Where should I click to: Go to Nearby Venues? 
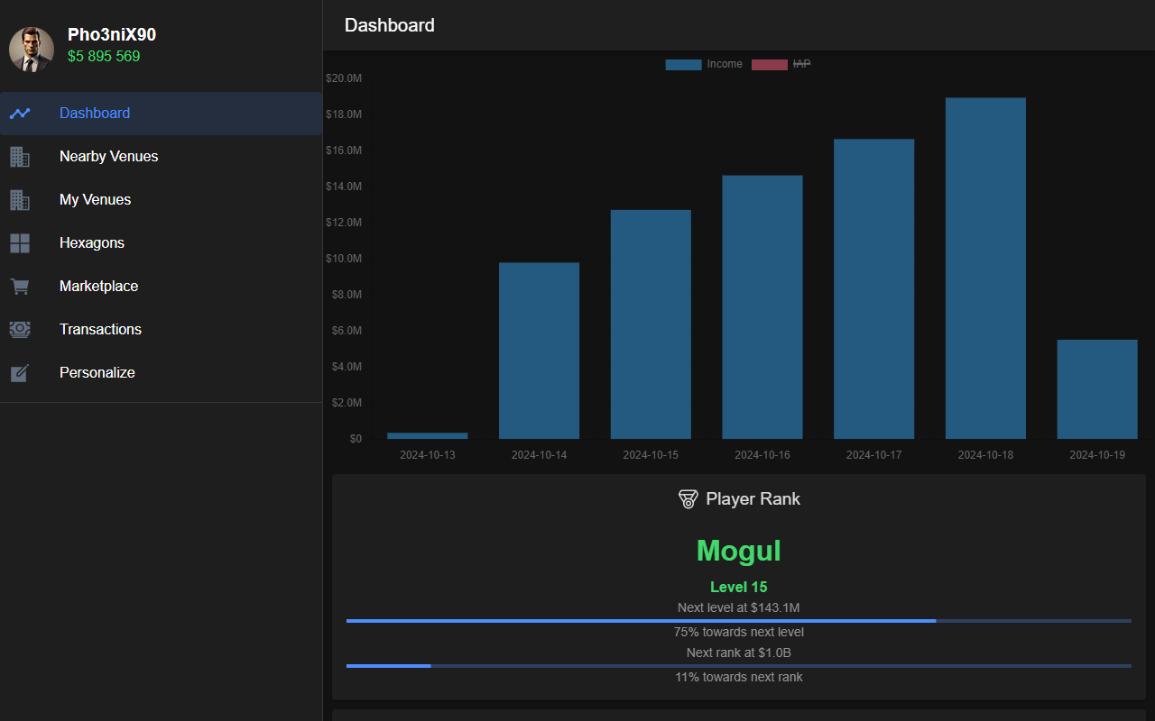tap(161, 157)
